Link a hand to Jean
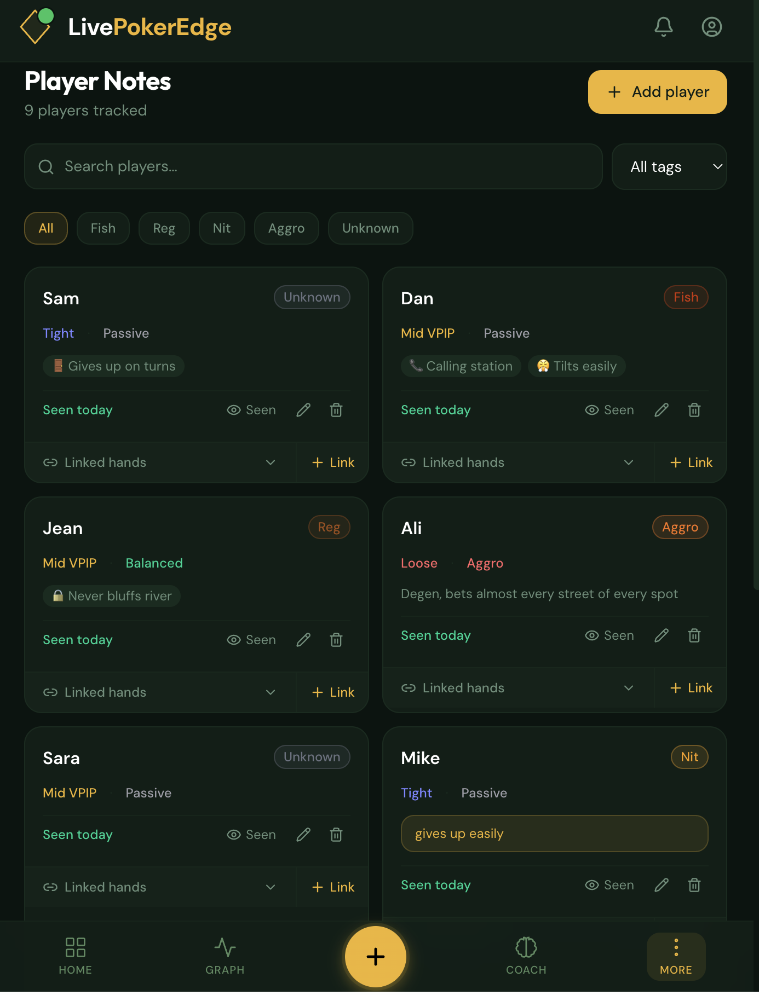The height and width of the screenshot is (995, 759). click(x=333, y=692)
